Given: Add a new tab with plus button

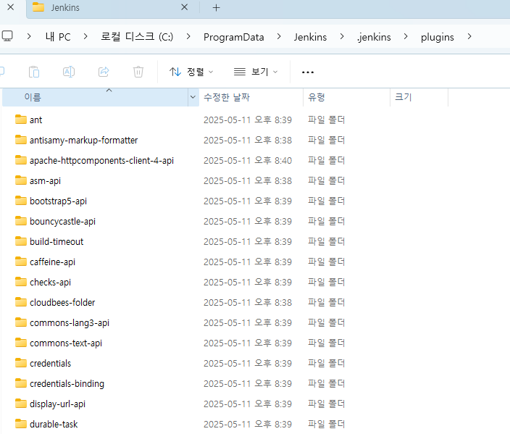Looking at the screenshot, I should (x=217, y=7).
